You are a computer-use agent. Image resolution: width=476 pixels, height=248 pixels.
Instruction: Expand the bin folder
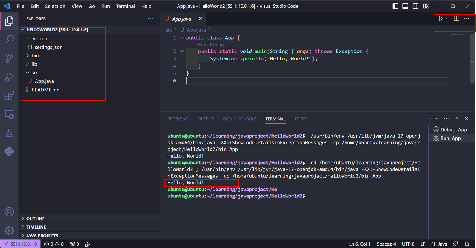[x=28, y=55]
